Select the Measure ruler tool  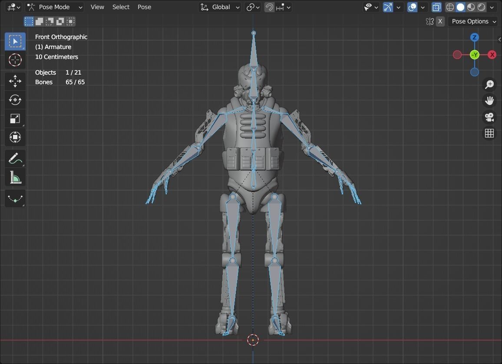tap(15, 177)
